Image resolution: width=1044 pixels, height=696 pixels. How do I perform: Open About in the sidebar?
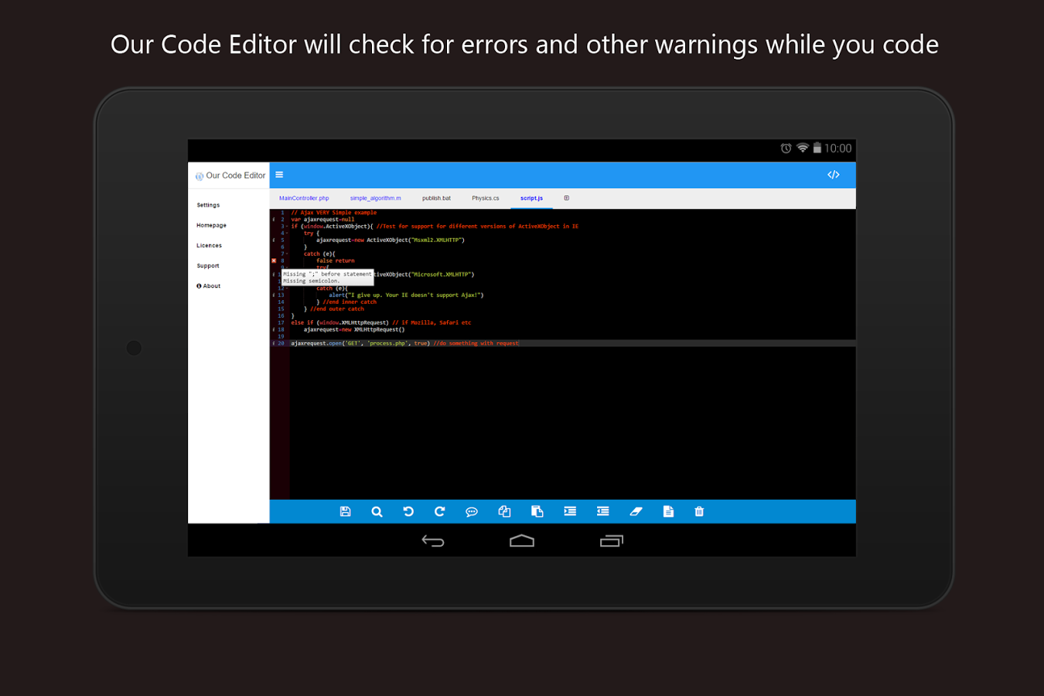(209, 286)
